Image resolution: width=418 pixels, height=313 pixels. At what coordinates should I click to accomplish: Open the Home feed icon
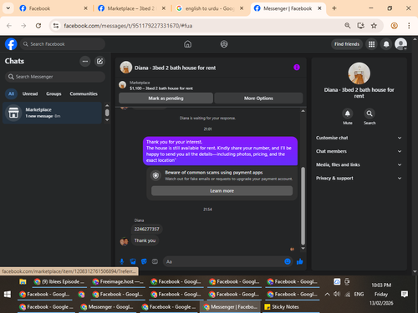pos(188,44)
